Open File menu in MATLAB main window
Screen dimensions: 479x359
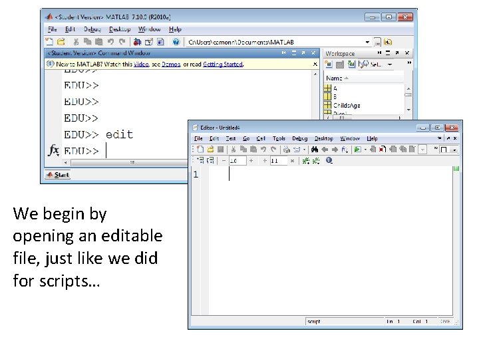tap(53, 29)
